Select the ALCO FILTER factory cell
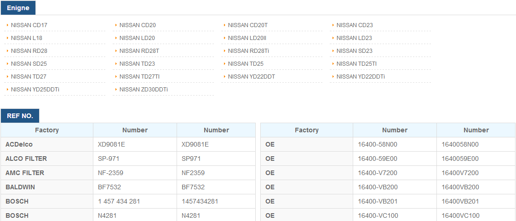This screenshot has height=221, width=516. tap(47, 159)
